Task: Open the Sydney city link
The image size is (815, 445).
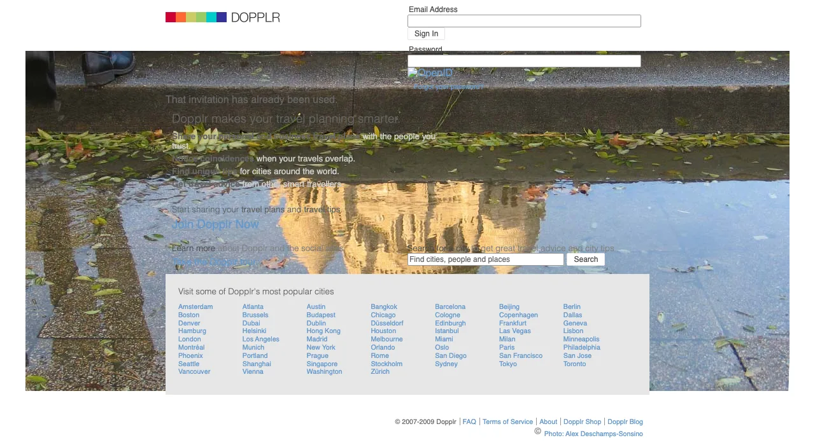Action: (x=446, y=364)
